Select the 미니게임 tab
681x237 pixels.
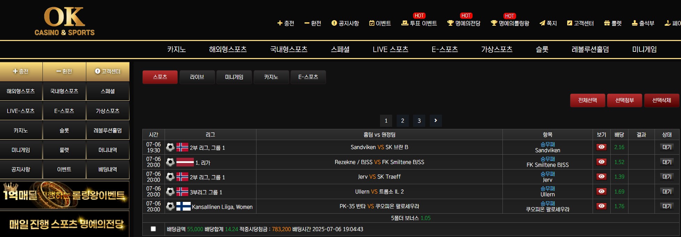pos(234,77)
